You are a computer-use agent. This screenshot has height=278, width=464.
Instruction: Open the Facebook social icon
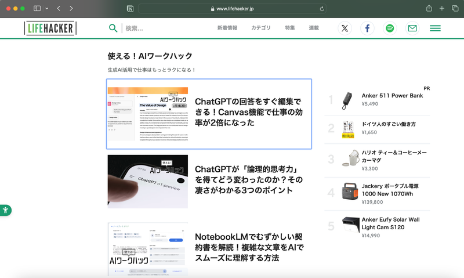[367, 28]
